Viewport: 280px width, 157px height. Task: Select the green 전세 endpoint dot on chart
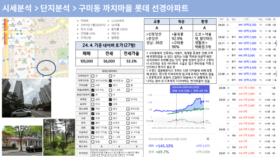[203, 109]
